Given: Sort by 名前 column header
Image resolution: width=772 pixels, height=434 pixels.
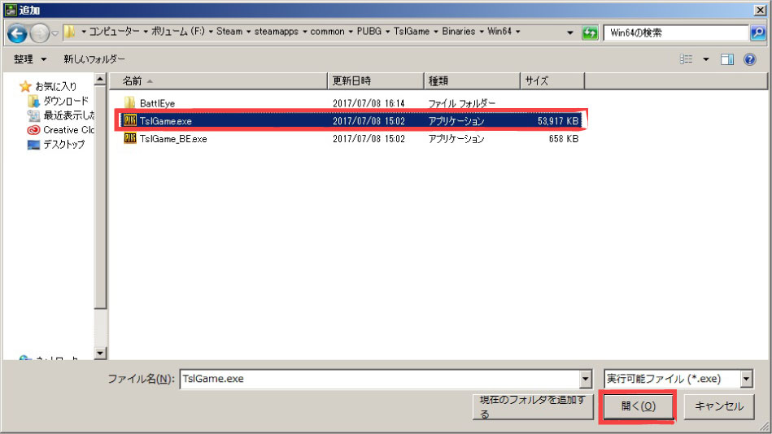Looking at the screenshot, I should point(219,80).
